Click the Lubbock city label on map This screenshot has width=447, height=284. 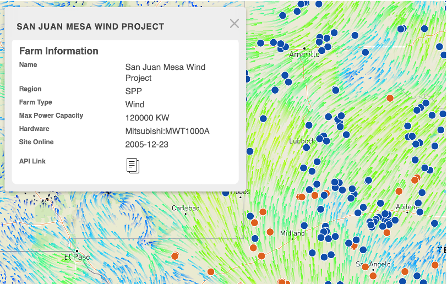302,141
